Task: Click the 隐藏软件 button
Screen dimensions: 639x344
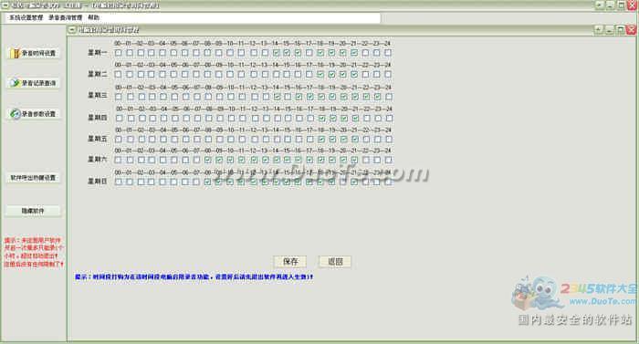Action: pos(34,211)
